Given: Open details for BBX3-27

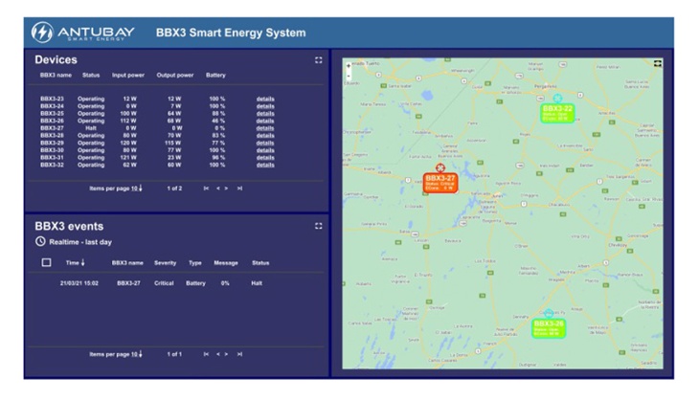Looking at the screenshot, I should click(x=265, y=128).
